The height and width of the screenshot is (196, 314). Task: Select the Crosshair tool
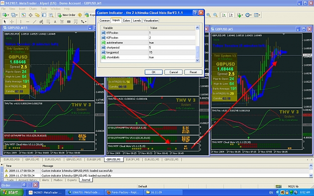12,22
